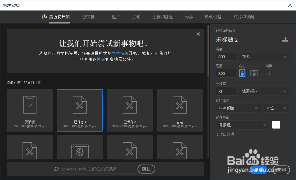
Task: Click the 前往 button
Action: (x=146, y=169)
